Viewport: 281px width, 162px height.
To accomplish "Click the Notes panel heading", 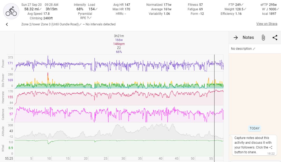I will pos(248,38).
